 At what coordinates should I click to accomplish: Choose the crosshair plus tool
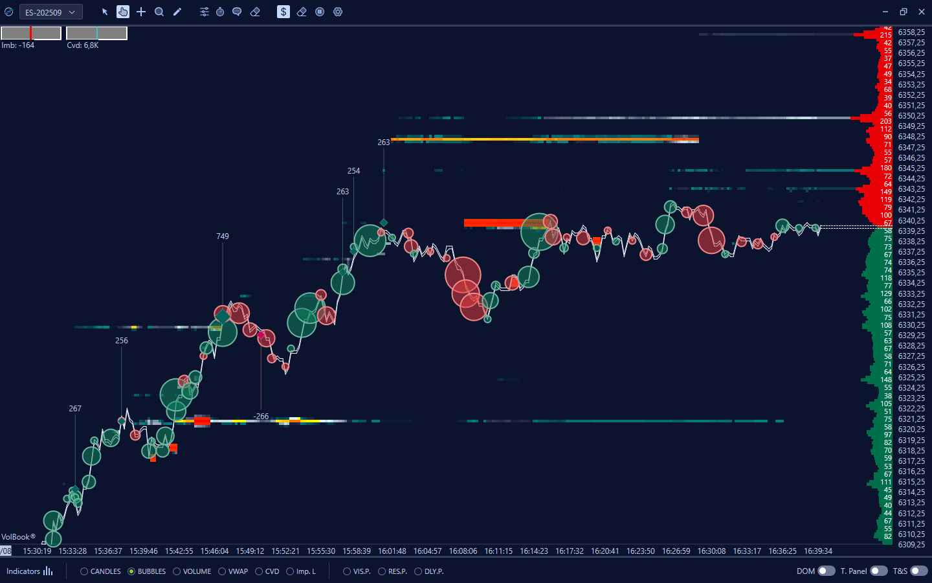tap(141, 12)
